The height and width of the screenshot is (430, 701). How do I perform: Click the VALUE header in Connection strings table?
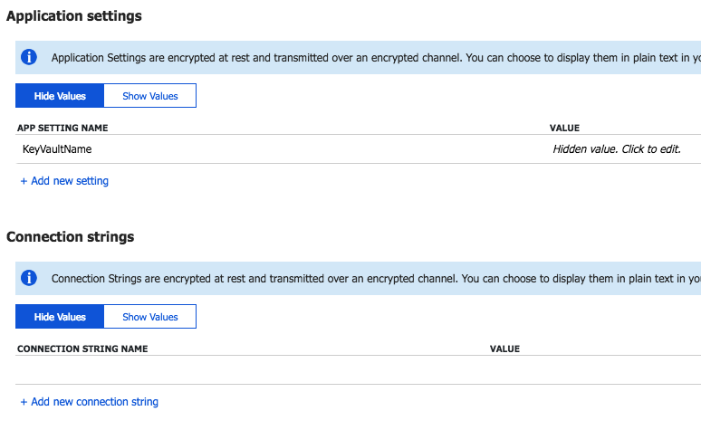click(504, 349)
